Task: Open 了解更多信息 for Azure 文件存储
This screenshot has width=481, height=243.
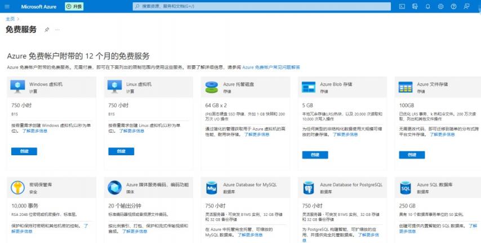Action: (442, 134)
